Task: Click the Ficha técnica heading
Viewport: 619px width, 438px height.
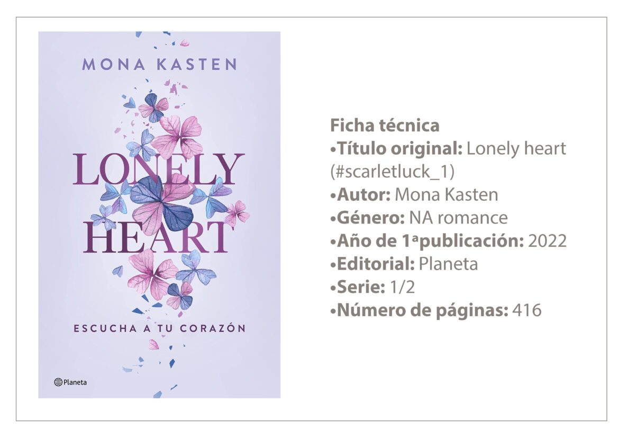Action: [385, 126]
